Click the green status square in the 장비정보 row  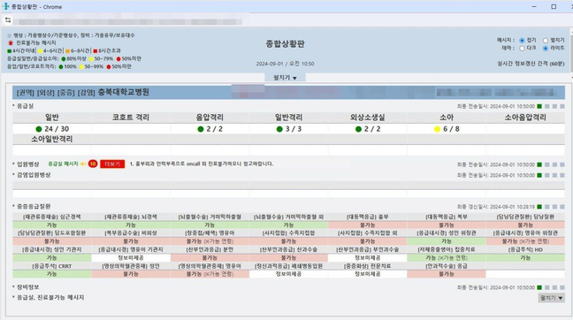tap(539, 287)
